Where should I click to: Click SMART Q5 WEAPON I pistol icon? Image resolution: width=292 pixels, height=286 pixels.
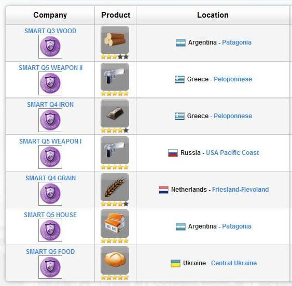[x=115, y=150]
